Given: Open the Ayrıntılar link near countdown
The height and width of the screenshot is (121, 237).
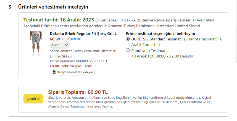Looking at the screenshot, I should [x=204, y=20].
